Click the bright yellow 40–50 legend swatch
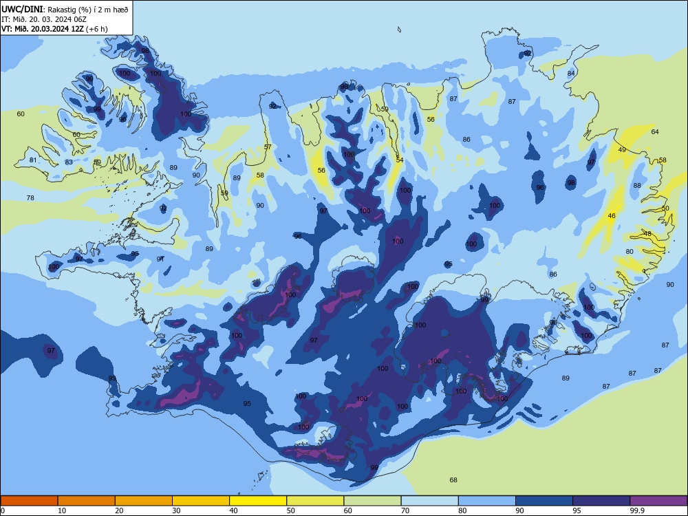 pyautogui.click(x=258, y=501)
